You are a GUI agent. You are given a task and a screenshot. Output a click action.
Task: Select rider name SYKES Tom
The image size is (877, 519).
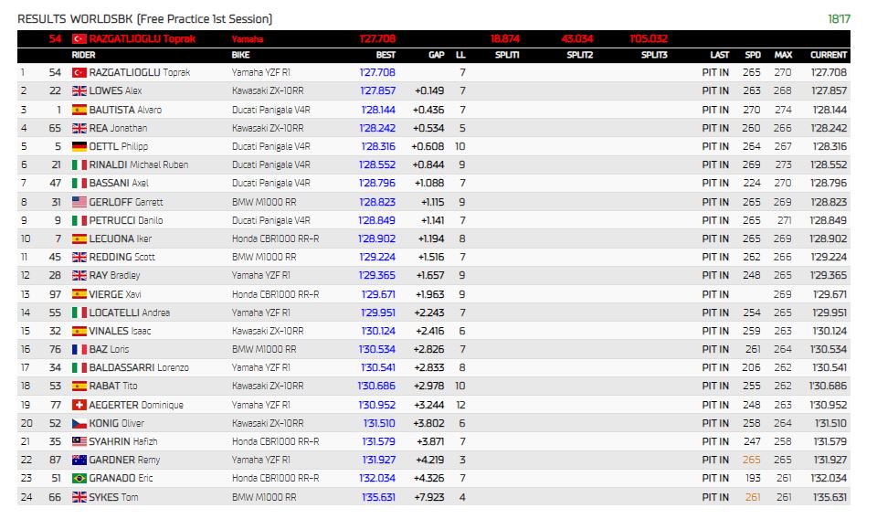[114, 497]
